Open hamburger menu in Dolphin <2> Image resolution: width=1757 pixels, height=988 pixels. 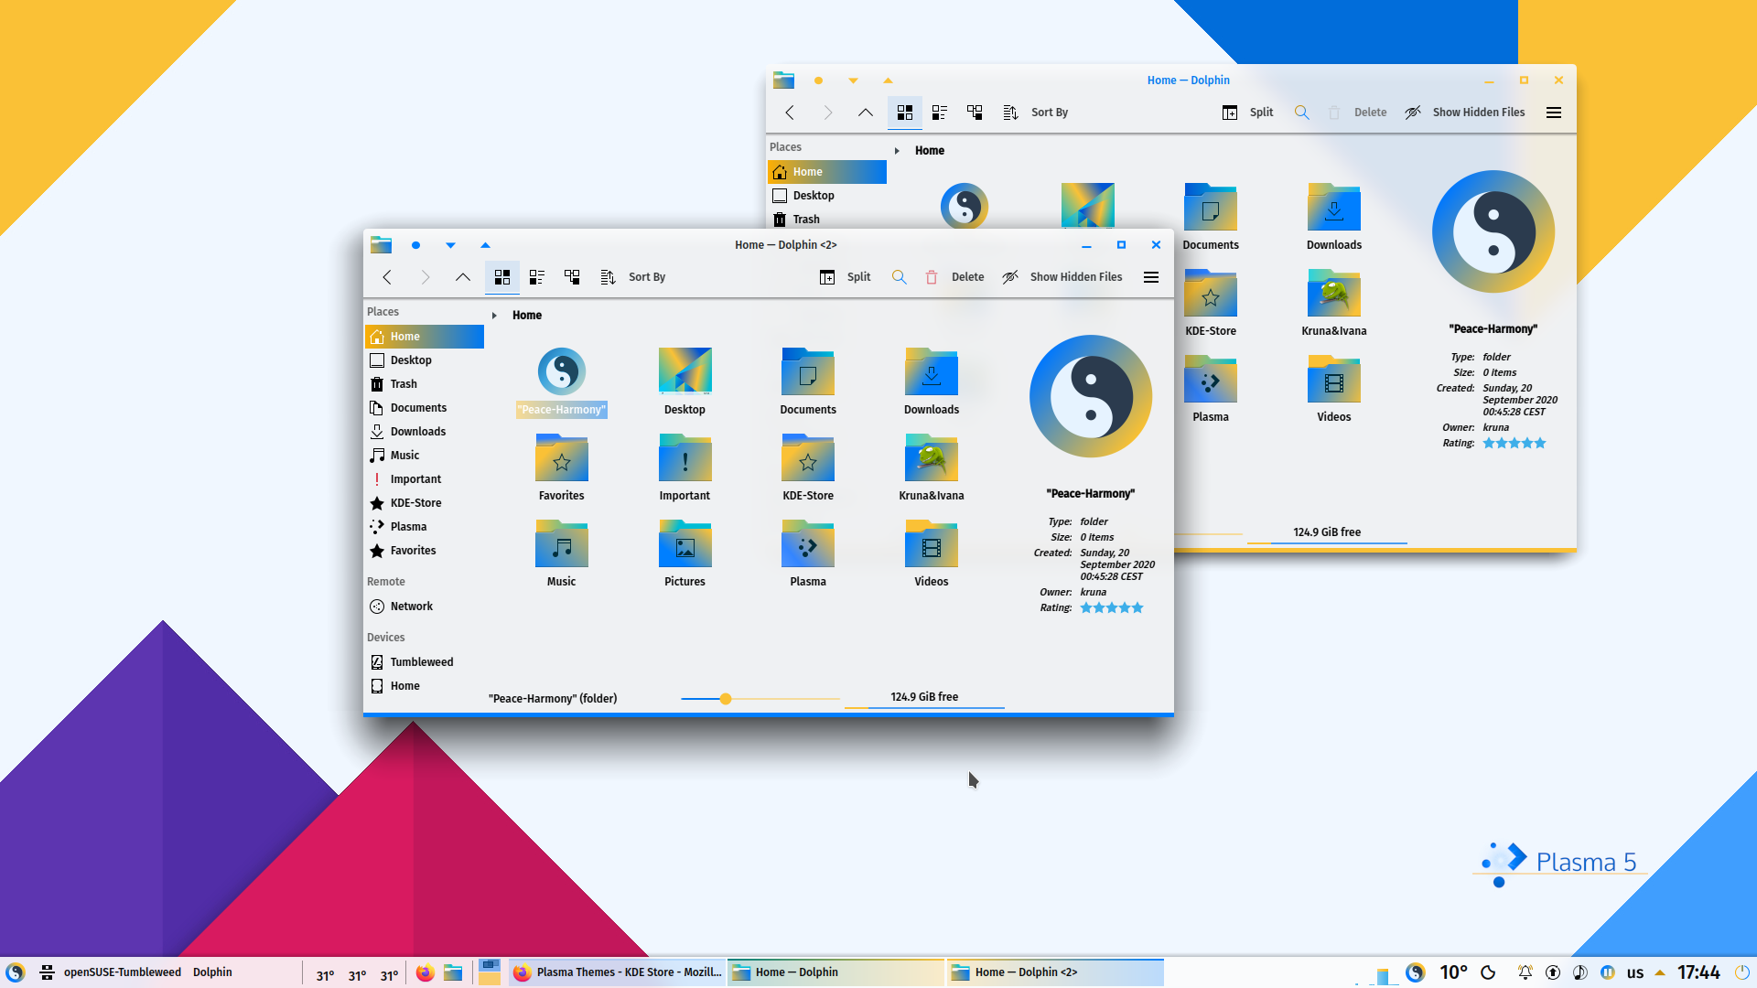pyautogui.click(x=1151, y=277)
